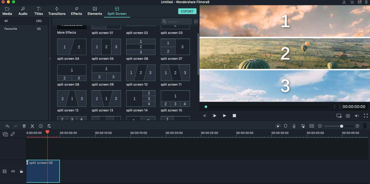Open render preview settings icon near the preview

pos(339,116)
